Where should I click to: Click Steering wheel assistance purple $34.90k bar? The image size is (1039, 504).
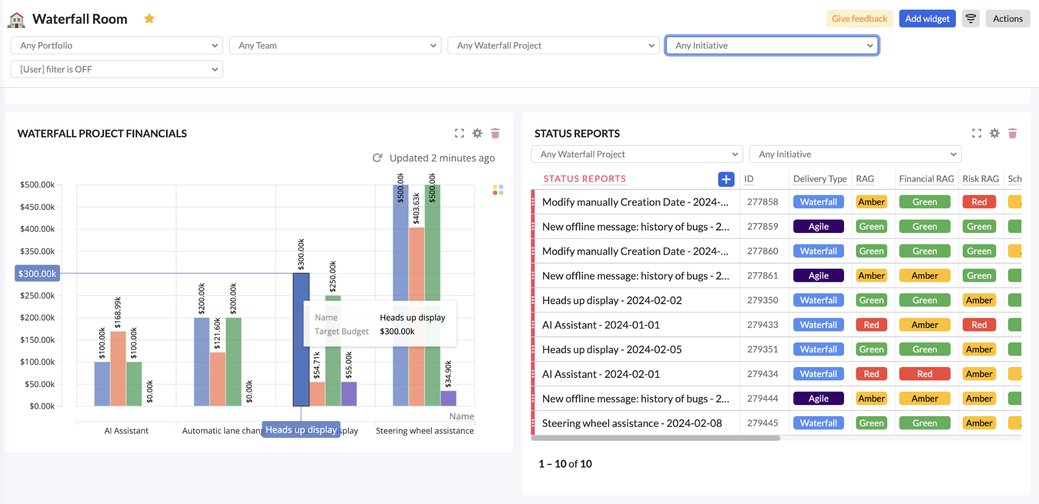448,398
